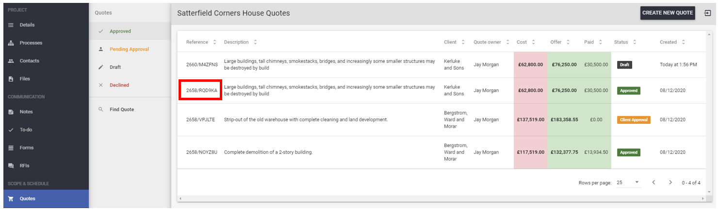Click the RFIs chat bubble icon
The height and width of the screenshot is (210, 720).
tap(11, 165)
